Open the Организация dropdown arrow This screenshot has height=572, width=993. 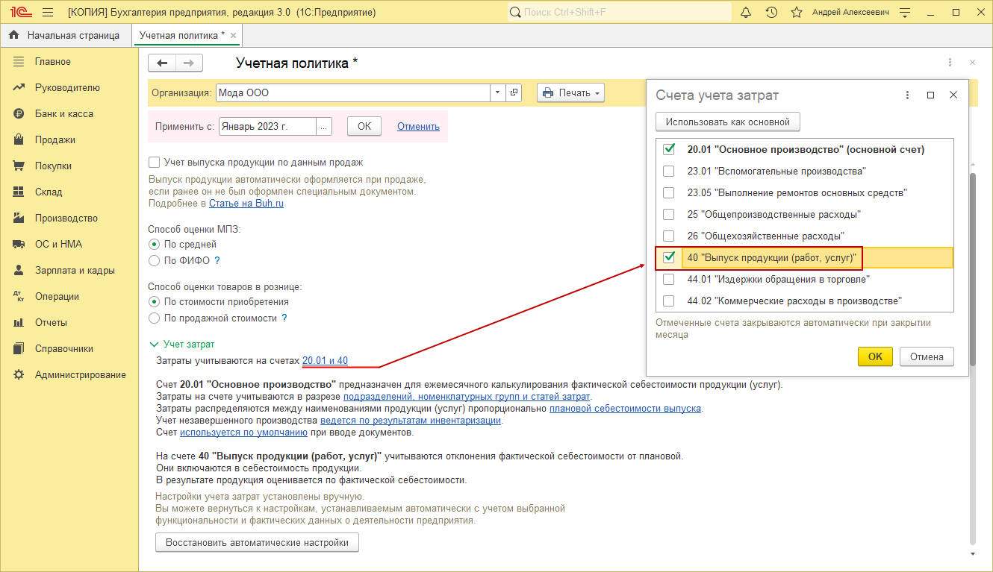498,93
